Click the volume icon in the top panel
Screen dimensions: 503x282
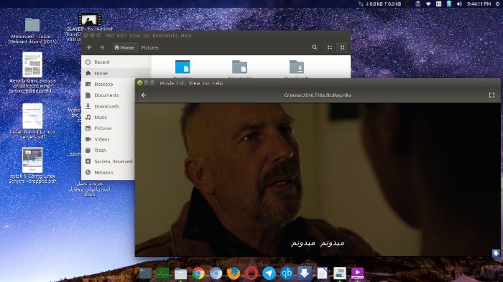[459, 4]
